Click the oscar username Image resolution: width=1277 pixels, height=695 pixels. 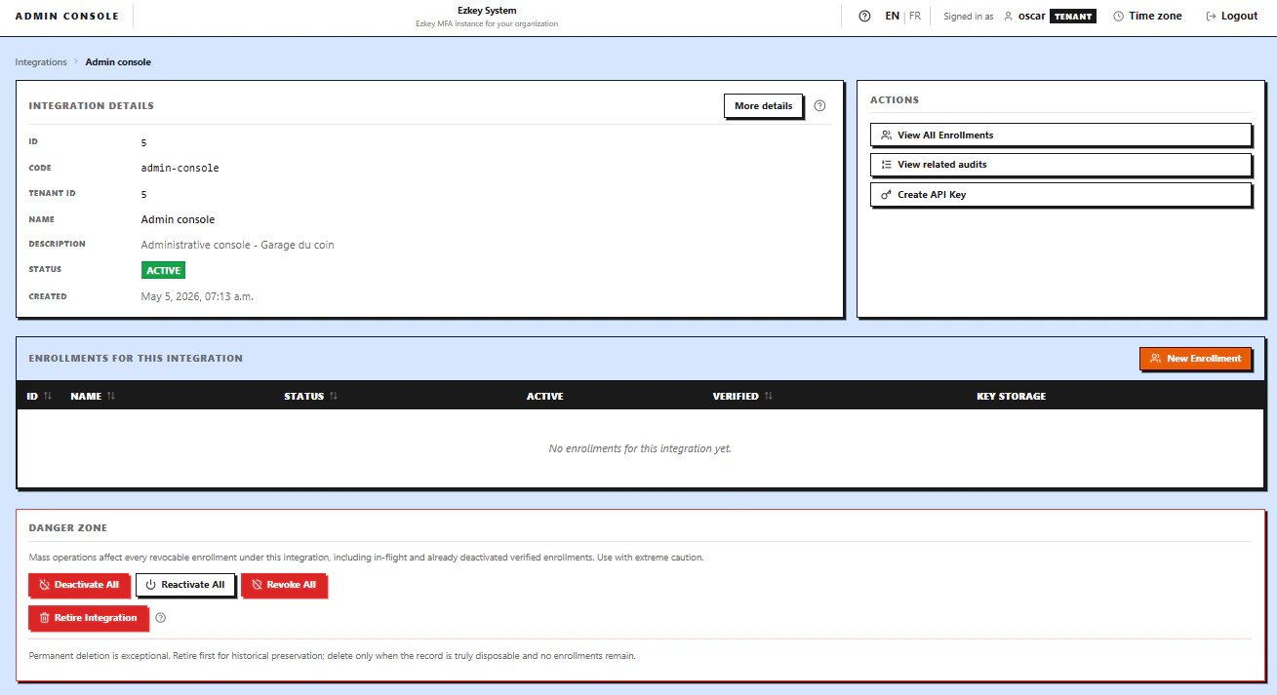click(1032, 17)
